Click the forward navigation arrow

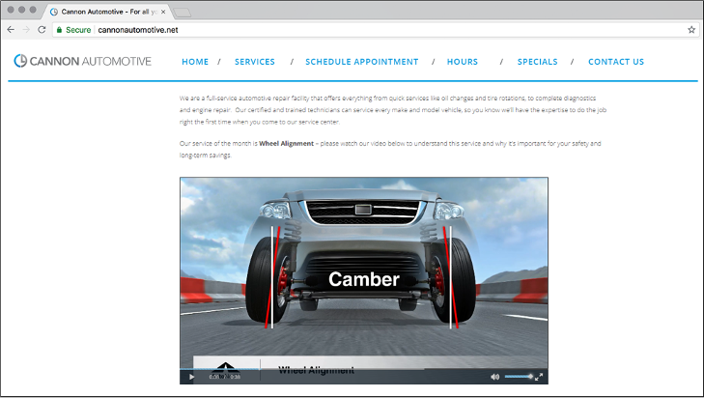pyautogui.click(x=26, y=30)
